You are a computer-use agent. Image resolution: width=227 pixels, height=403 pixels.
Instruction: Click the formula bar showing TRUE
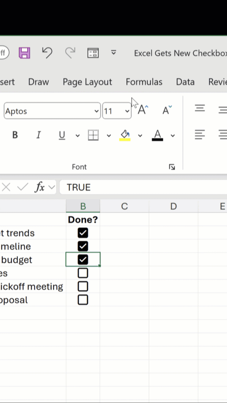[x=143, y=187]
